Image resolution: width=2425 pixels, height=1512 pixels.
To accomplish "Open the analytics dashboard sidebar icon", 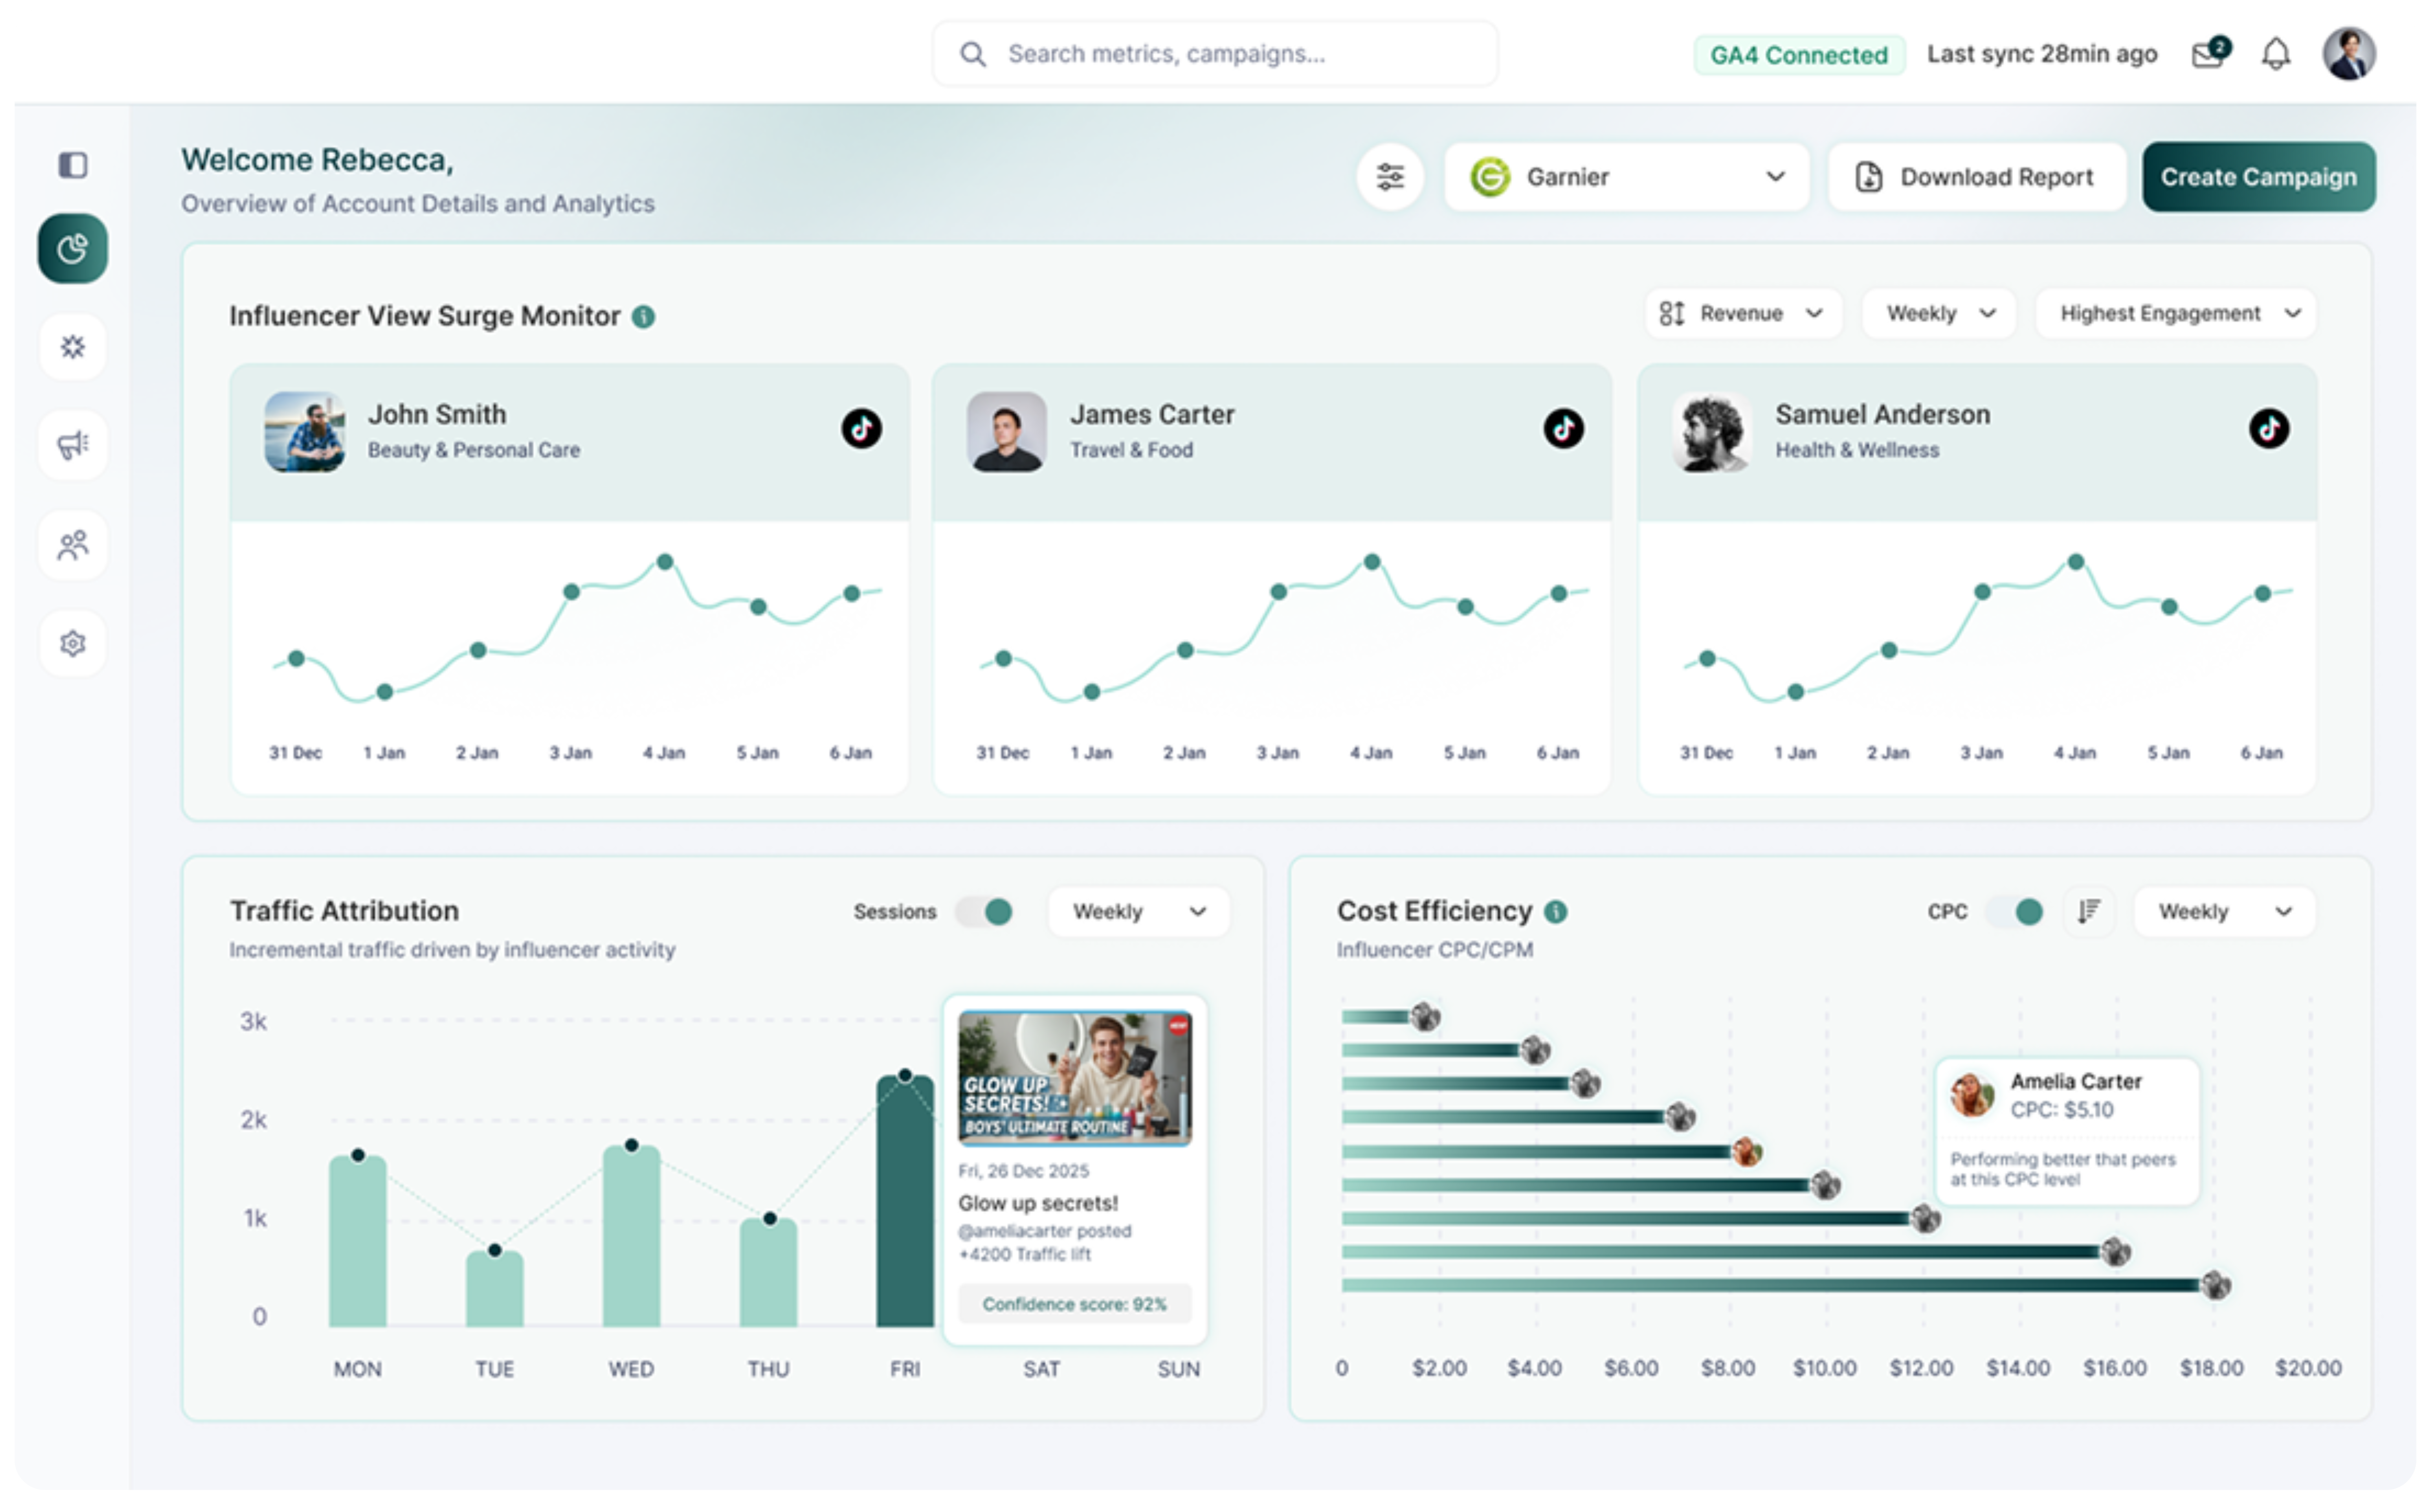I will [73, 248].
